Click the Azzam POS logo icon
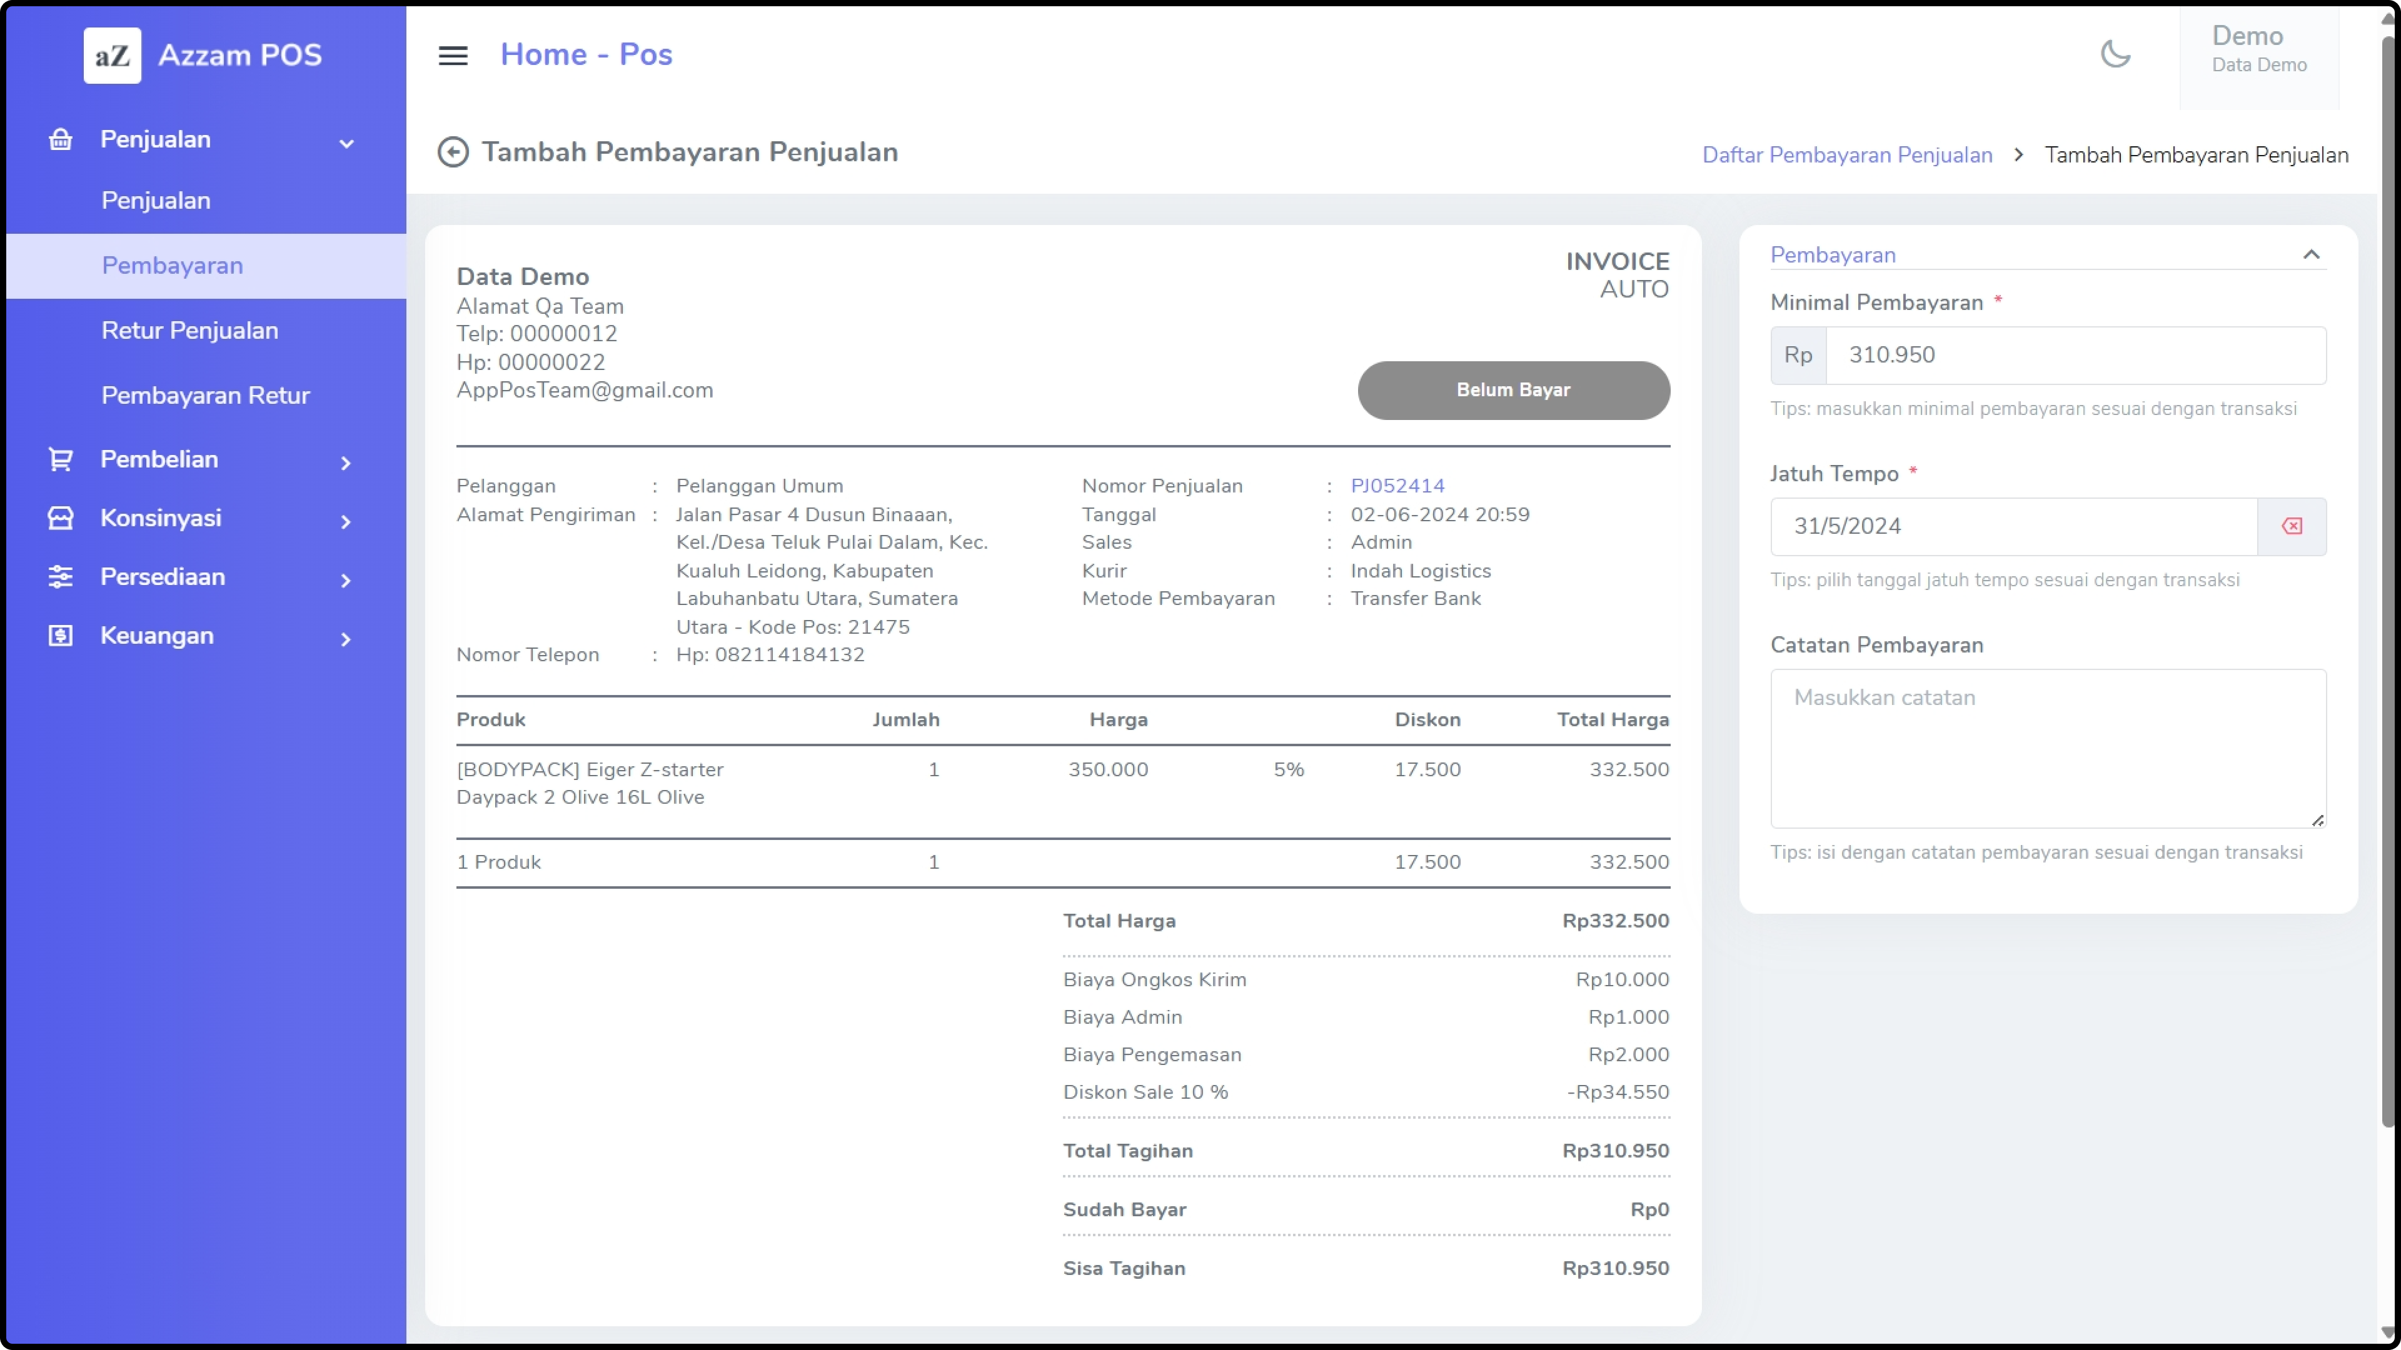Viewport: 2401px width, 1350px height. click(x=112, y=55)
